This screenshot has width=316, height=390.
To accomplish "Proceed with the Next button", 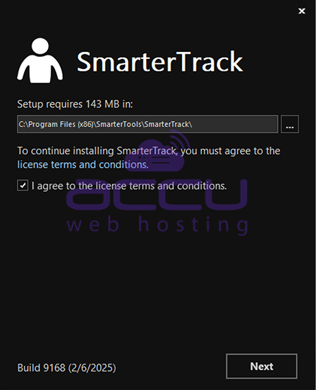I will point(262,367).
